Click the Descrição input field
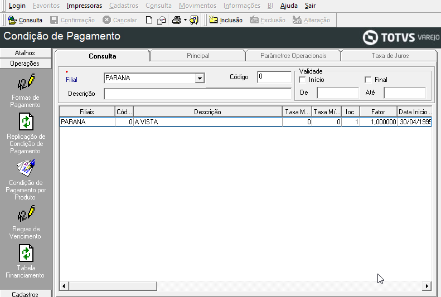The height and width of the screenshot is (297, 441). click(x=197, y=94)
